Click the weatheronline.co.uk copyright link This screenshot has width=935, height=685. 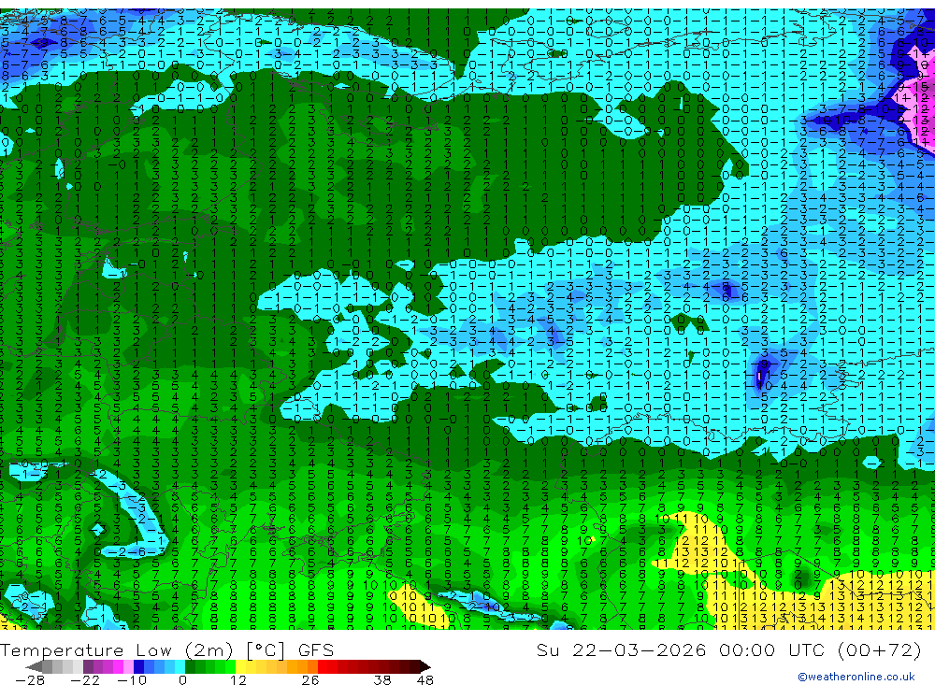pos(856,677)
